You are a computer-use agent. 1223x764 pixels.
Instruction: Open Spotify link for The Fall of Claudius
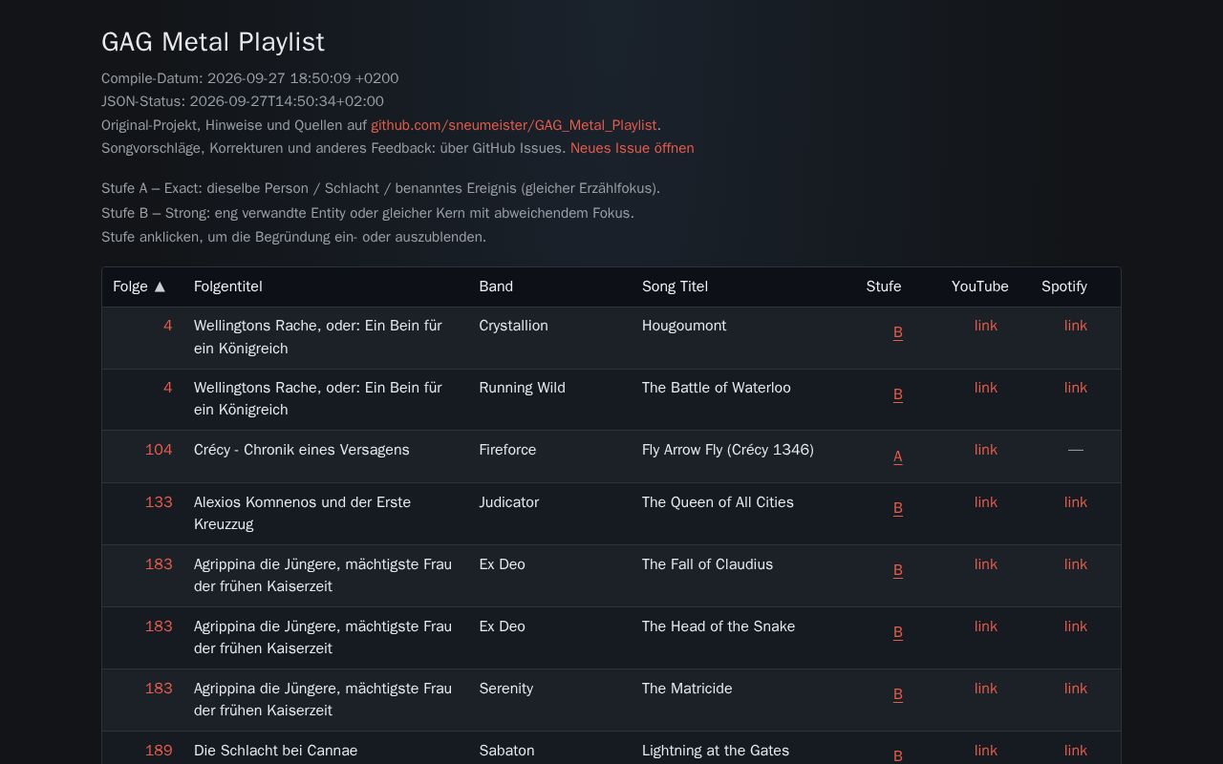1076,564
